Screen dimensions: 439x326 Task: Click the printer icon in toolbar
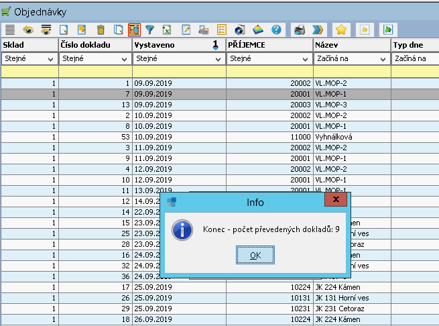[300, 30]
